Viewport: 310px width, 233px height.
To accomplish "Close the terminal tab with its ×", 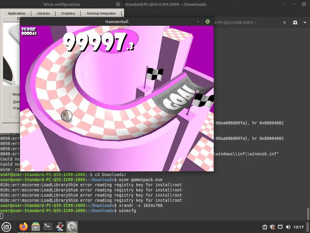I will (285, 22).
